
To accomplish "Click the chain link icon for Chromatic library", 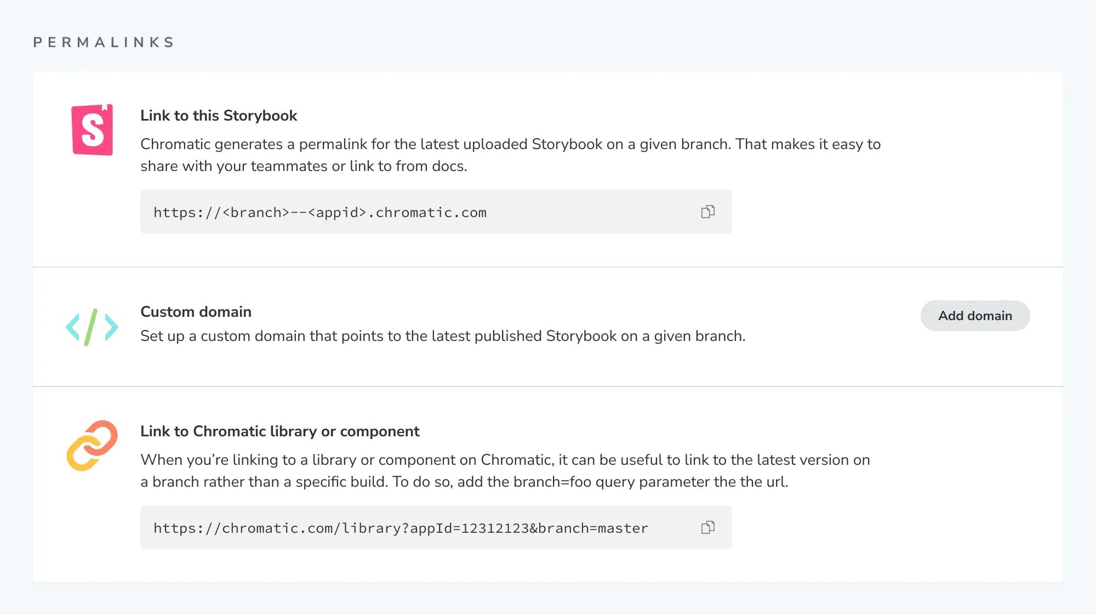I will coord(93,445).
